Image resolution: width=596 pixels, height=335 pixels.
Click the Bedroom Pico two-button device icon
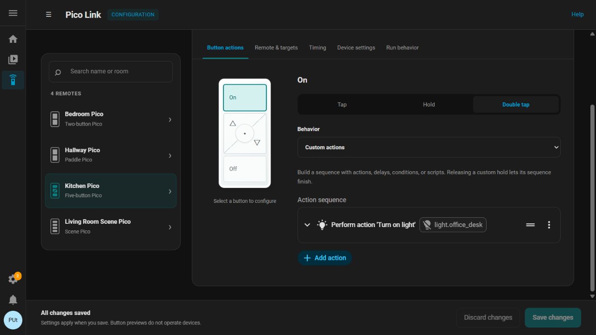pos(55,119)
